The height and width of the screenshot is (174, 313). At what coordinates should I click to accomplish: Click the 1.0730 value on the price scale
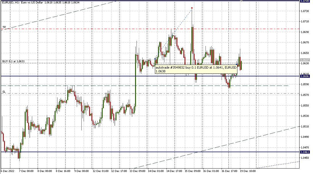coord(304,11)
